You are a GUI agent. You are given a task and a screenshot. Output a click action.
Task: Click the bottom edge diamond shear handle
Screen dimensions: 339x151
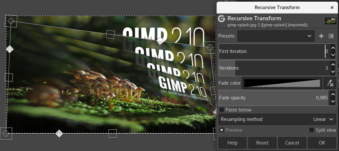click(59, 133)
